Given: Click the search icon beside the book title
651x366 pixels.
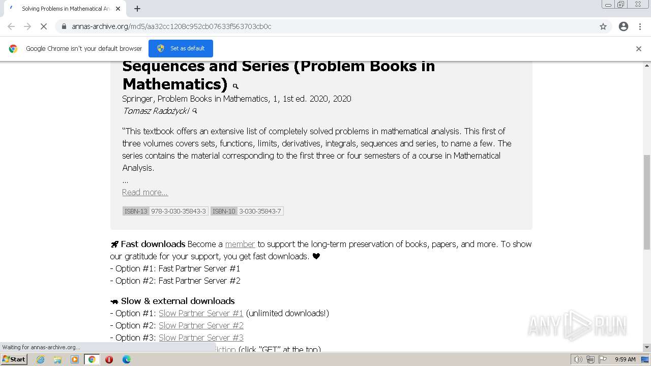Looking at the screenshot, I should [235, 86].
